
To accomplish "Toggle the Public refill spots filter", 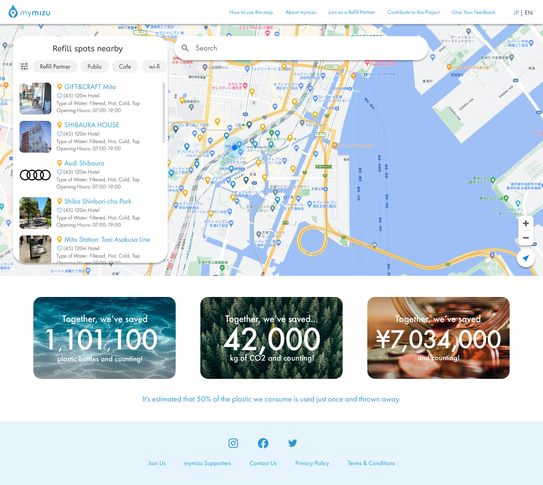I will (95, 66).
